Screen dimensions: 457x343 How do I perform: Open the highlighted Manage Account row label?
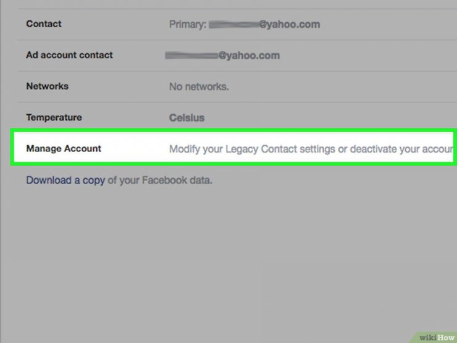tap(64, 148)
